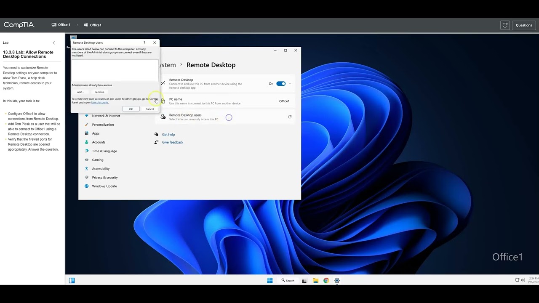
Task: Open the Windows Start menu
Action: pos(270,281)
